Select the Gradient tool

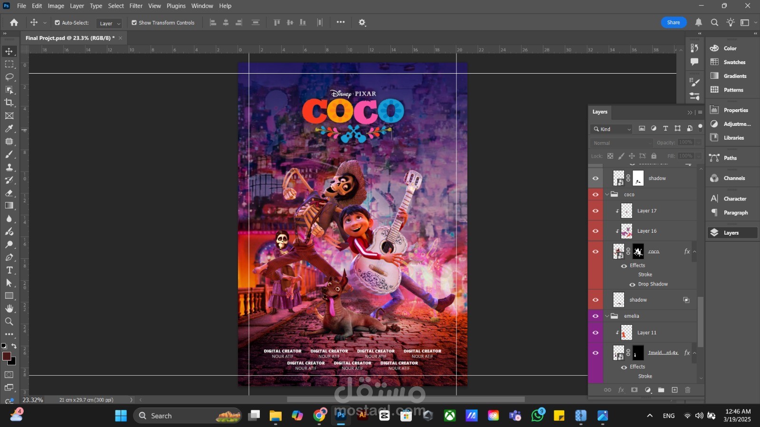(9, 206)
